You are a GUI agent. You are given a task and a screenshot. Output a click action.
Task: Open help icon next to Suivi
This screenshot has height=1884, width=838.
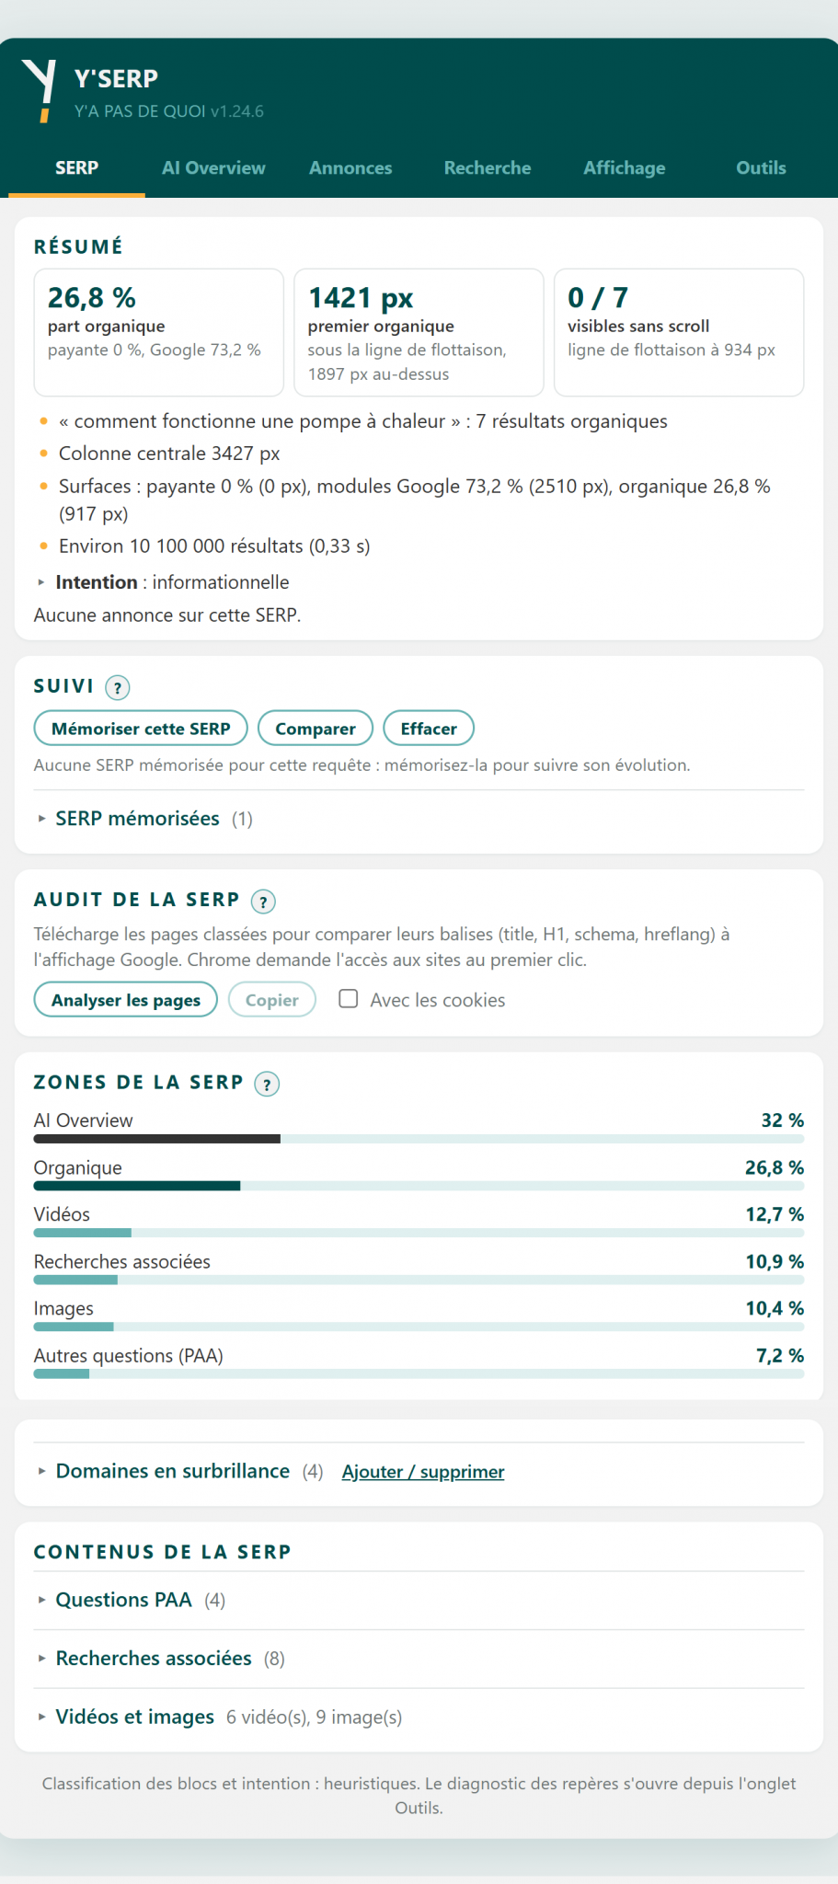(118, 687)
